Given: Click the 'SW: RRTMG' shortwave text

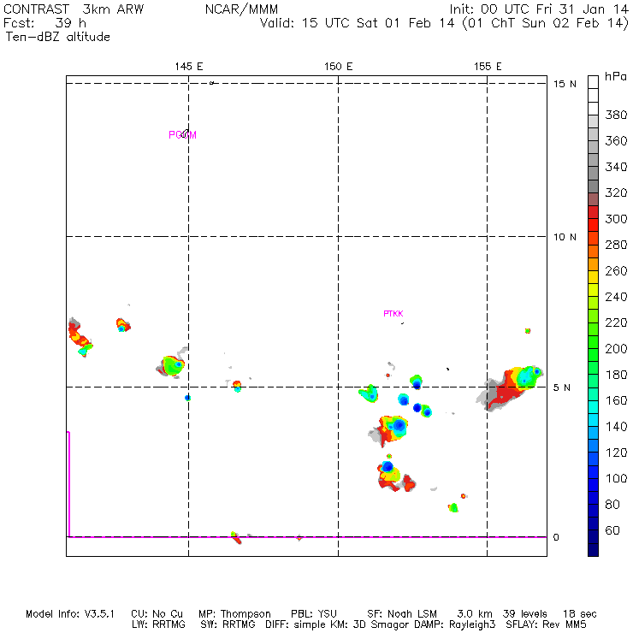Looking at the screenshot, I should click(x=228, y=624).
